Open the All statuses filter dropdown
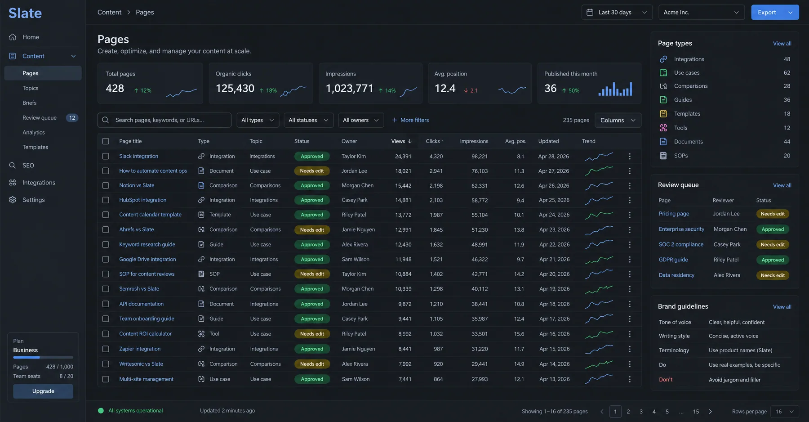Image resolution: width=809 pixels, height=422 pixels. click(x=308, y=120)
